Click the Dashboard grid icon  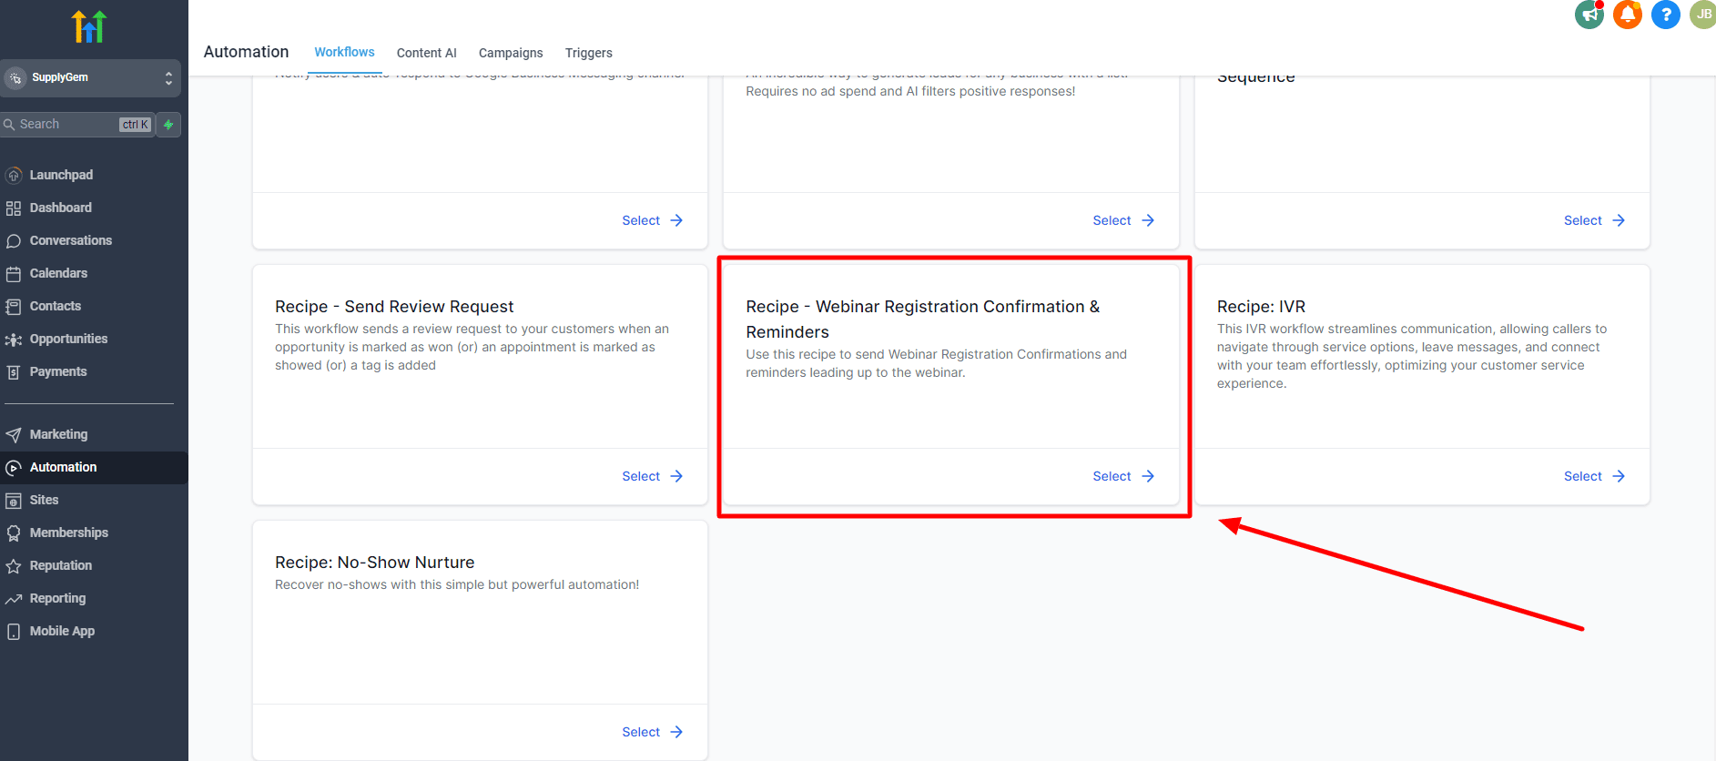click(14, 208)
